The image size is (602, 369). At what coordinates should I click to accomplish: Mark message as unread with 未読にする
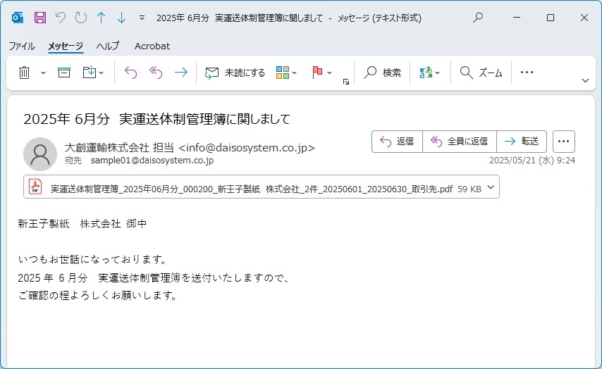pyautogui.click(x=235, y=73)
